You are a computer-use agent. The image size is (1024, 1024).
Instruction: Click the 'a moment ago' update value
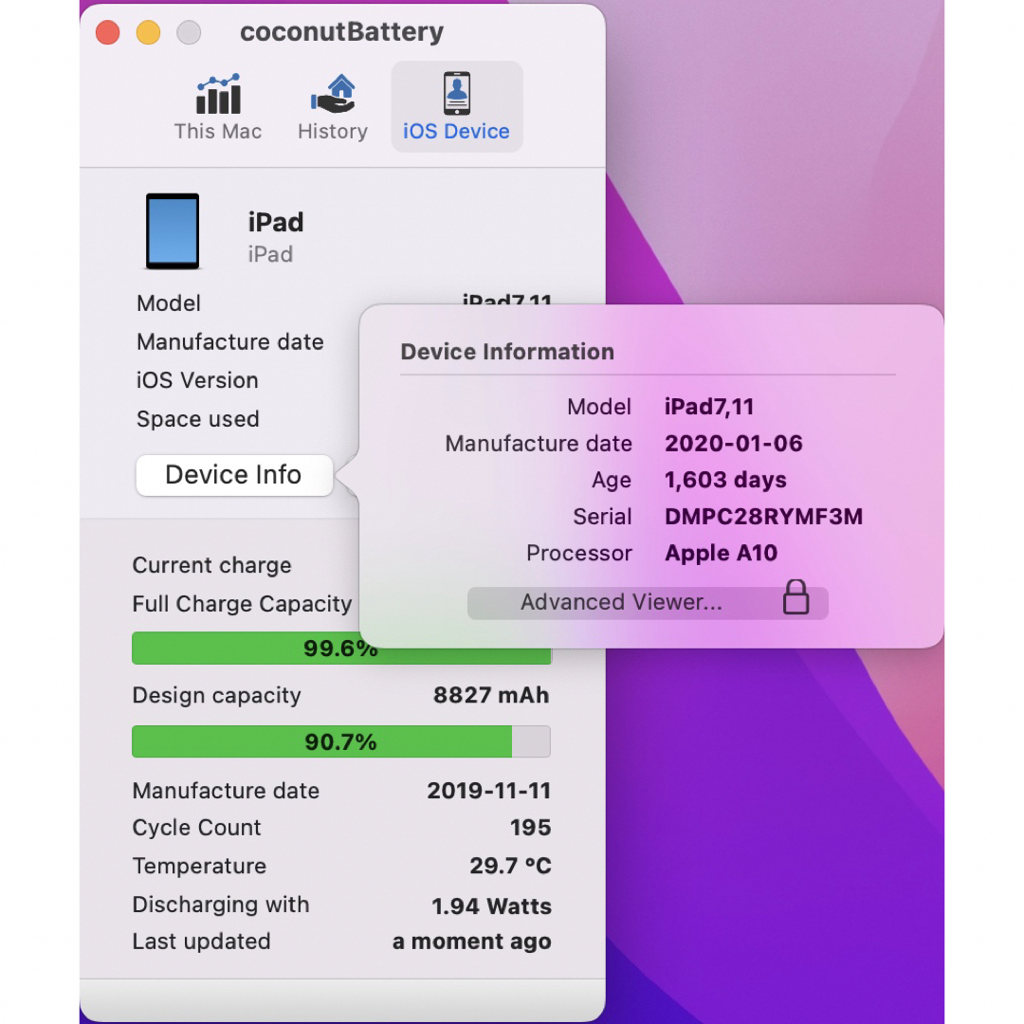[x=471, y=942]
